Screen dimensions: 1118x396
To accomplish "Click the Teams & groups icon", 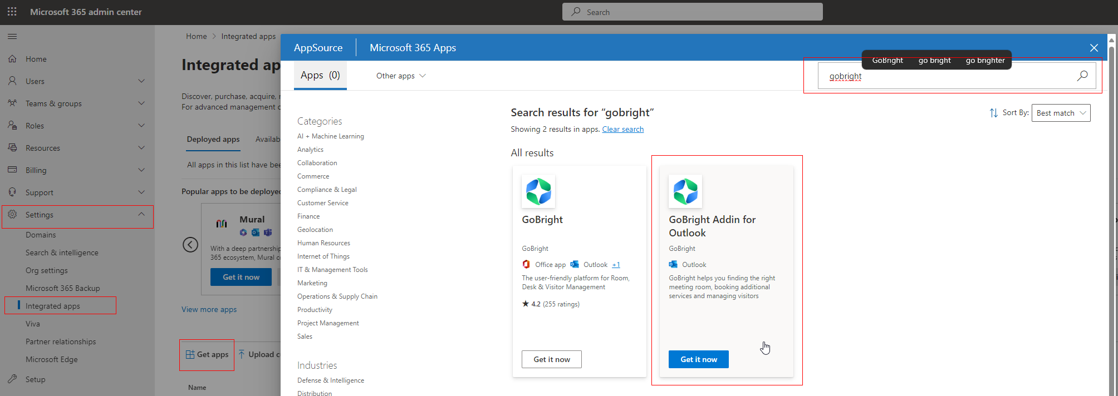I will [x=12, y=103].
